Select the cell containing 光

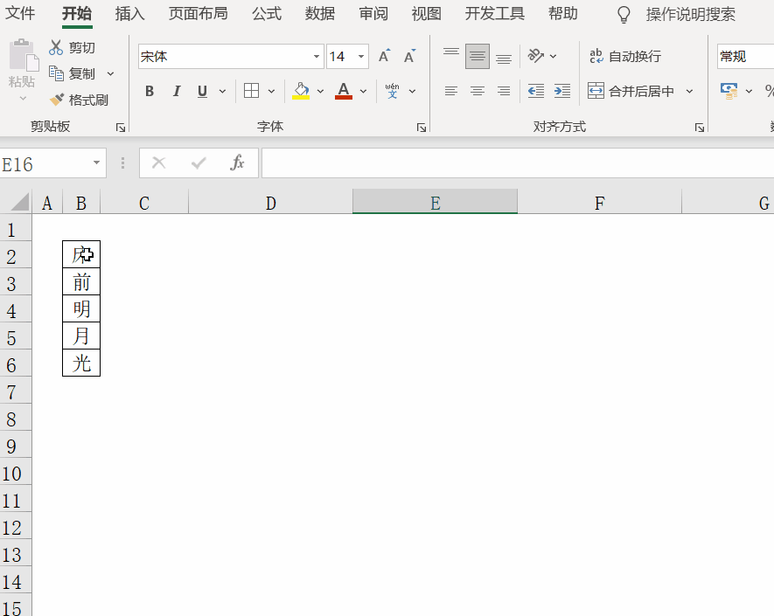coord(81,363)
